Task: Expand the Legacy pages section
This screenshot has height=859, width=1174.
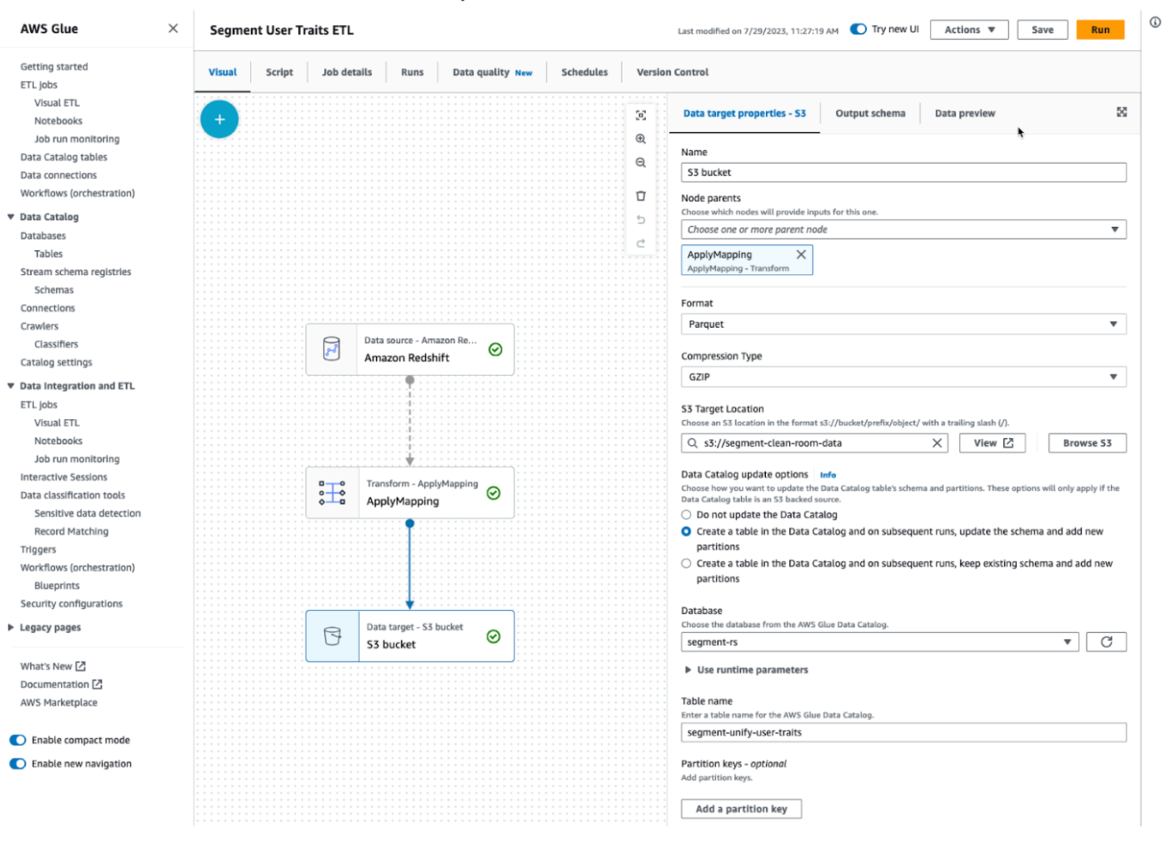Action: pyautogui.click(x=10, y=628)
